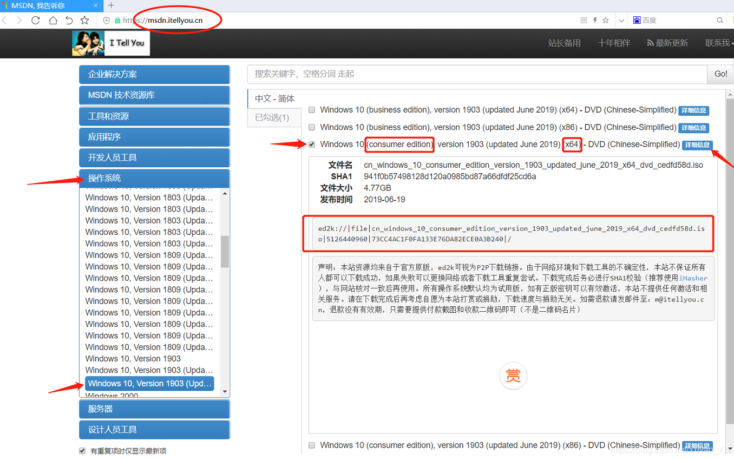The width and height of the screenshot is (734, 460).
Task: Click the orange 赏 donate button
Action: 513,376
